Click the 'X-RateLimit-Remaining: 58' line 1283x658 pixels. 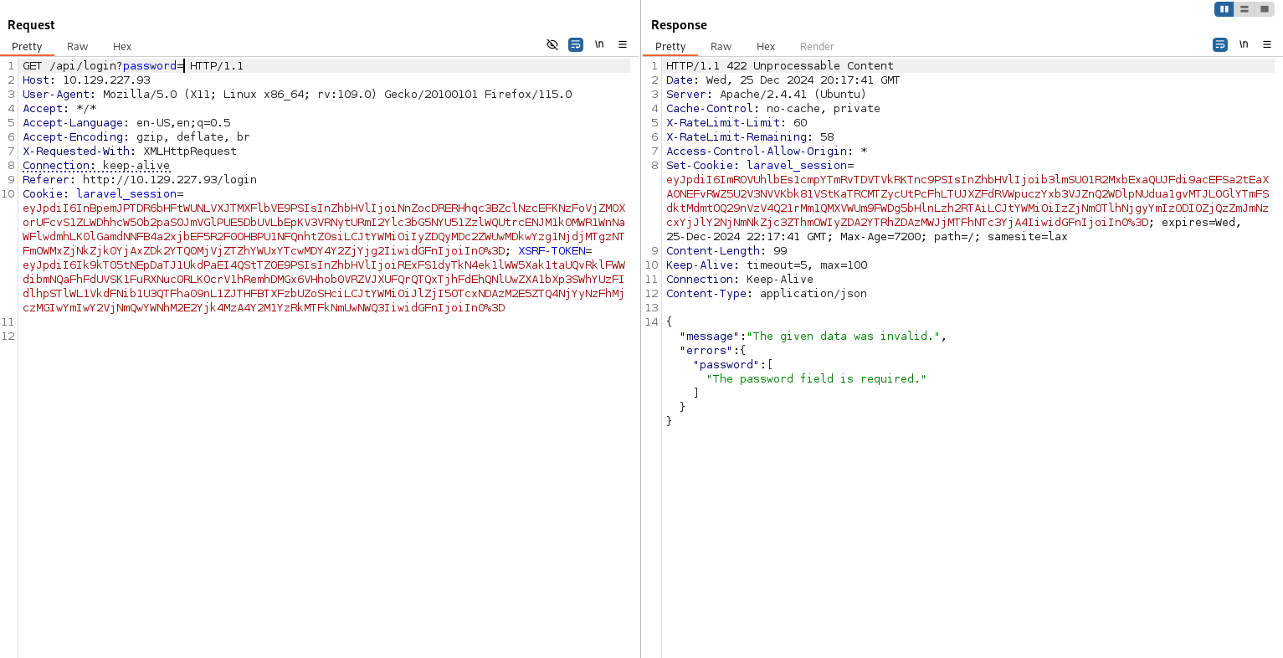750,136
